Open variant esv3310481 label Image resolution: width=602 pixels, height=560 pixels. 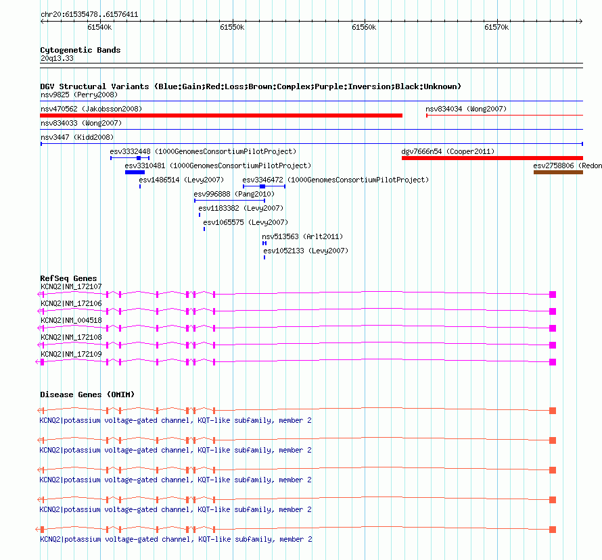[218, 166]
